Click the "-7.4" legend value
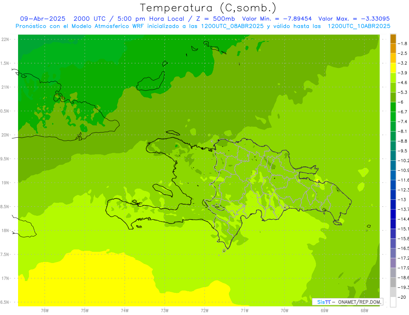Viewport: 409px width, 315px height. [403, 122]
